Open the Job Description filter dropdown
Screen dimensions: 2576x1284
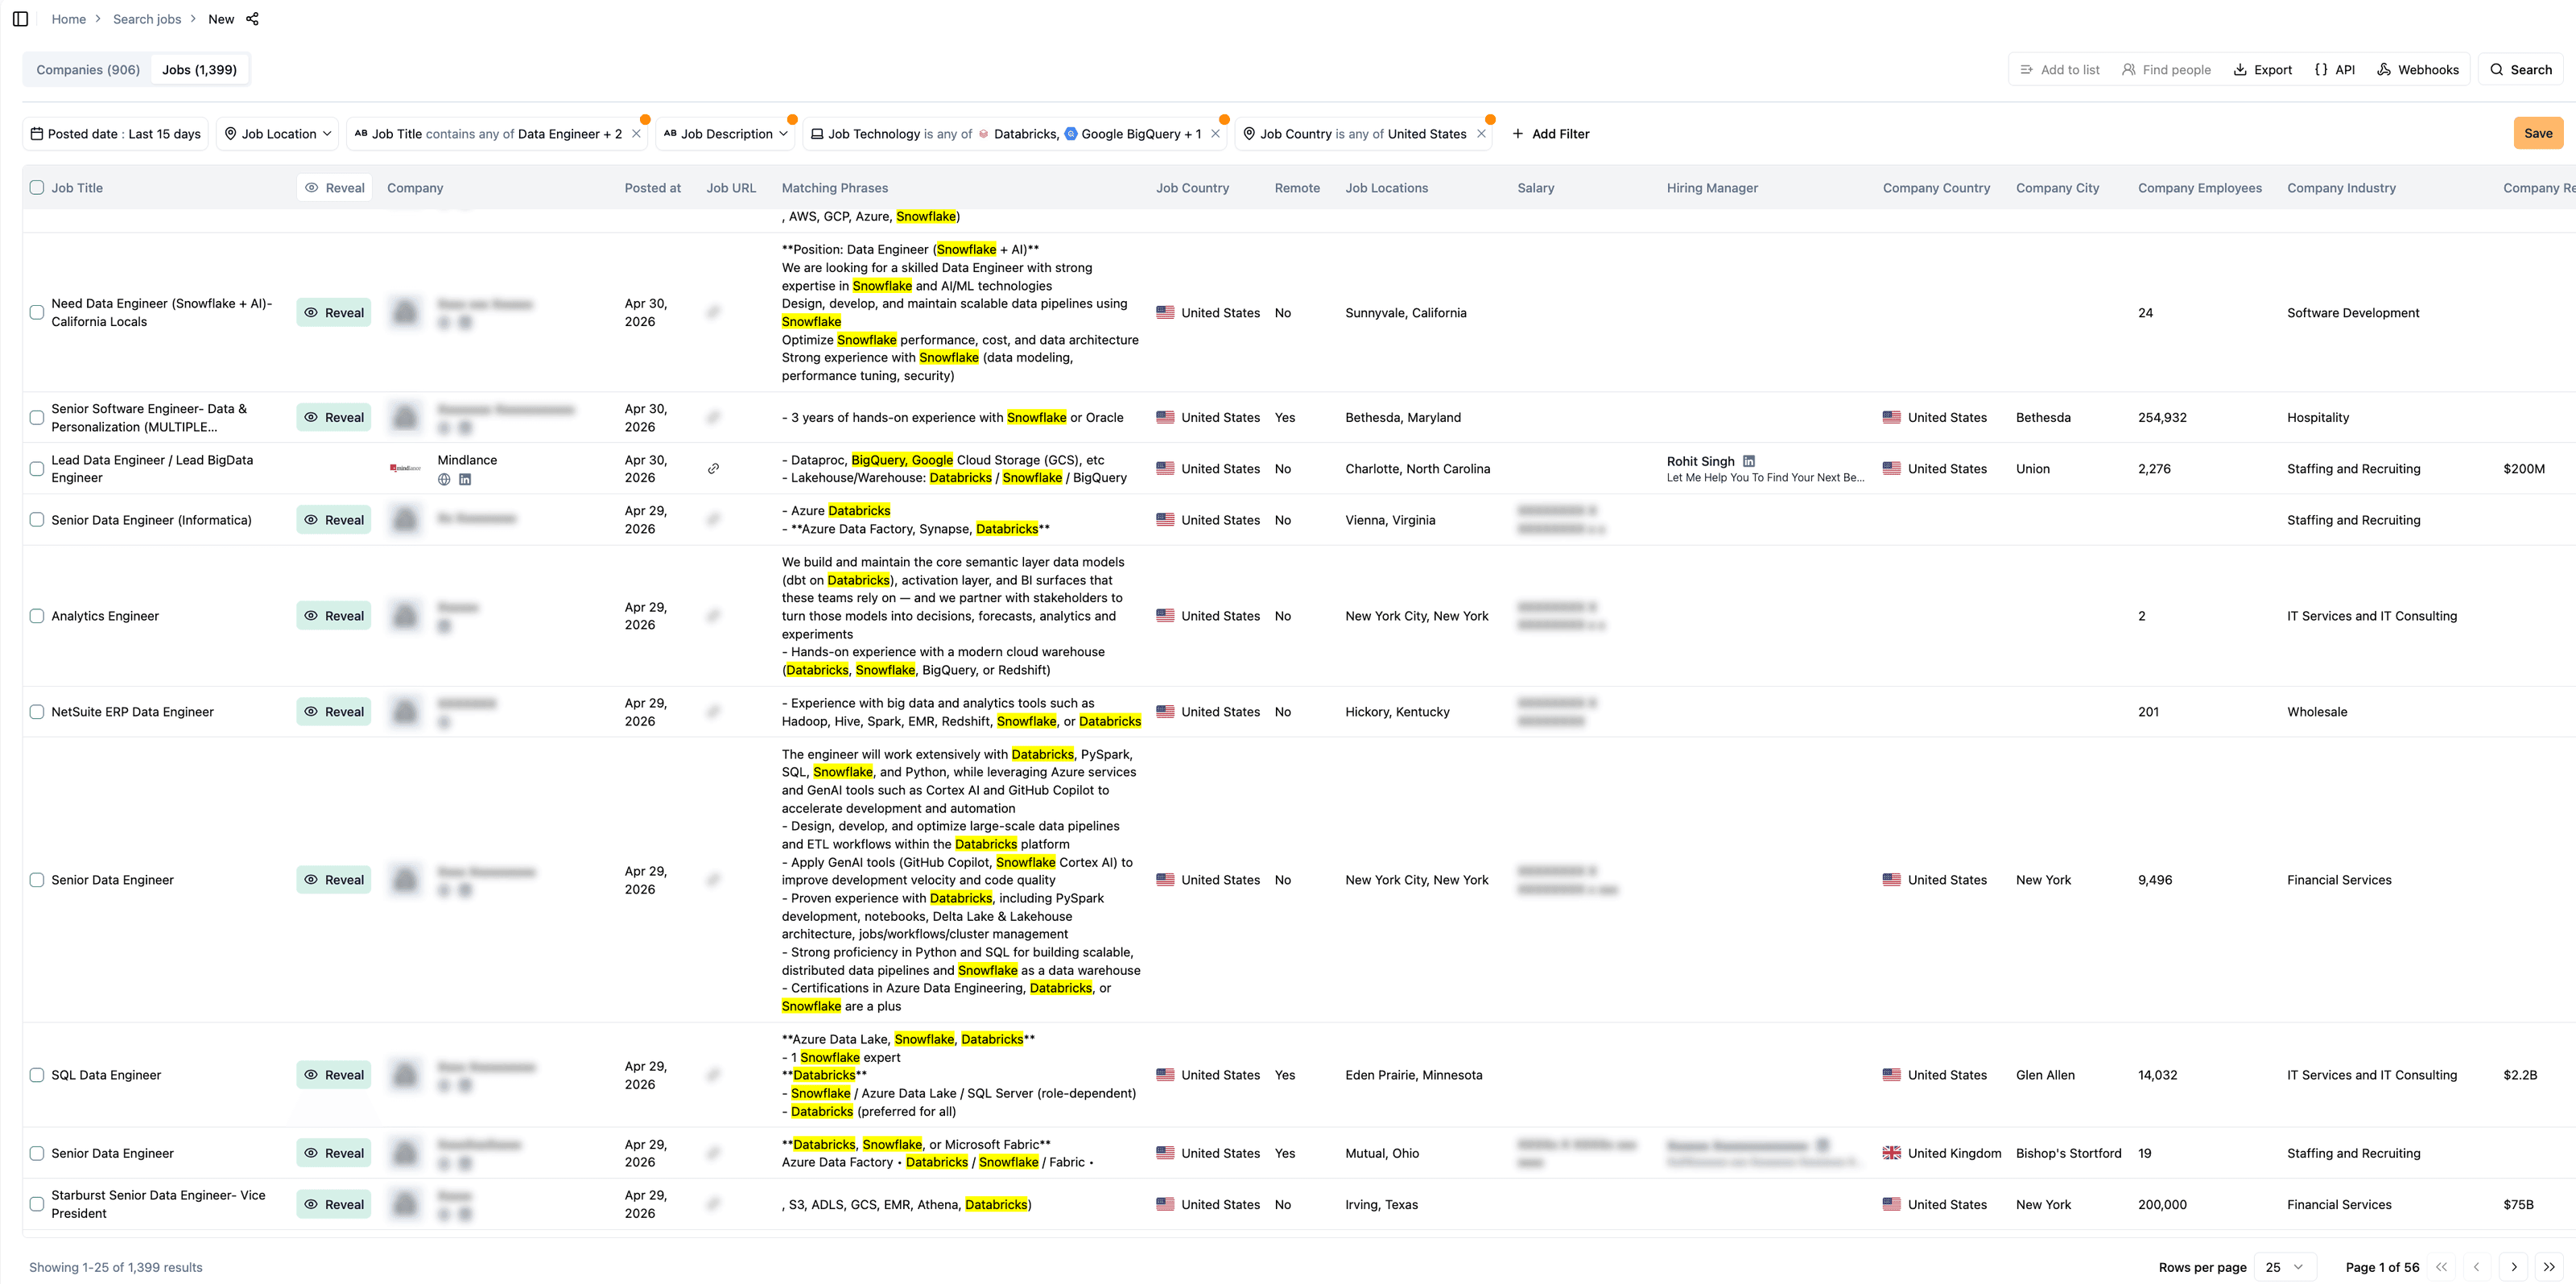[725, 134]
